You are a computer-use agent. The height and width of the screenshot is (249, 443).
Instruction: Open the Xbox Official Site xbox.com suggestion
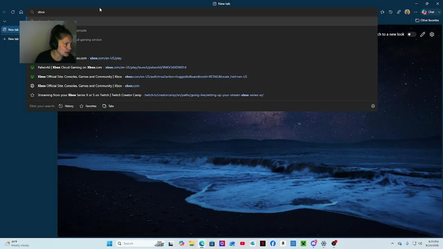click(x=202, y=86)
